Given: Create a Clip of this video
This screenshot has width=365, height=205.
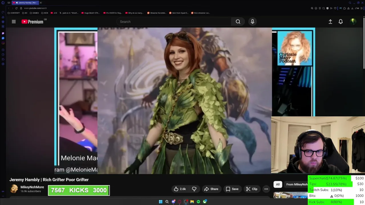Looking at the screenshot, I should 252,189.
